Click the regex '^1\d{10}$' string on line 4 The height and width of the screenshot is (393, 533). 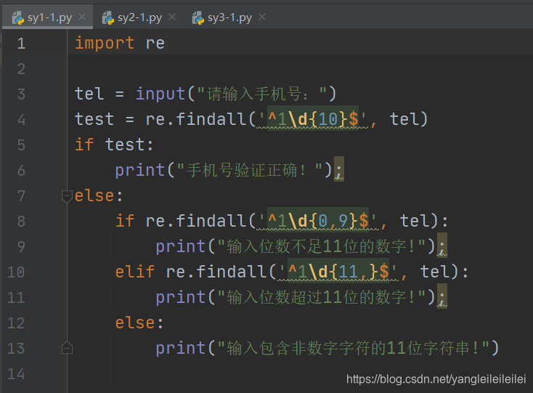[x=313, y=119]
